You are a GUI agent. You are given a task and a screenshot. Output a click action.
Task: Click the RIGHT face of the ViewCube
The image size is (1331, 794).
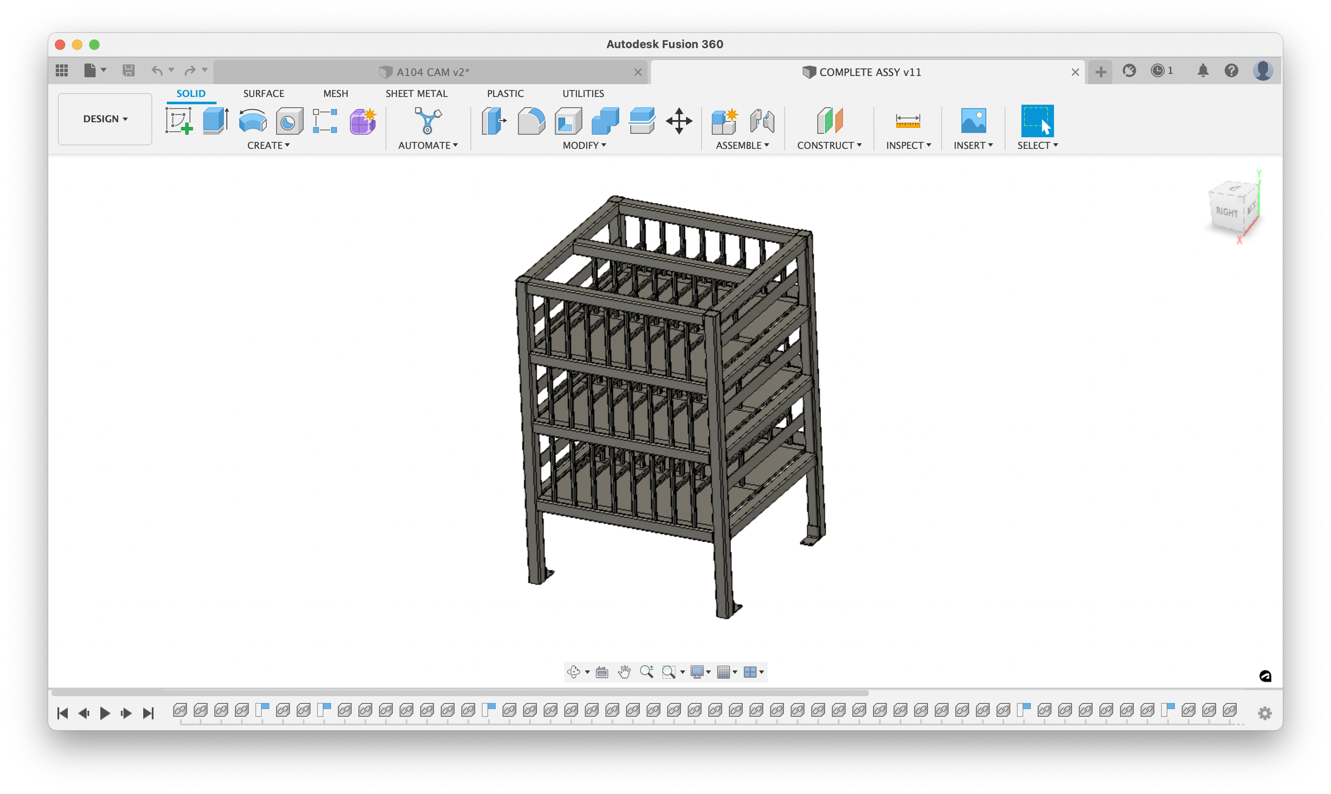(1226, 212)
